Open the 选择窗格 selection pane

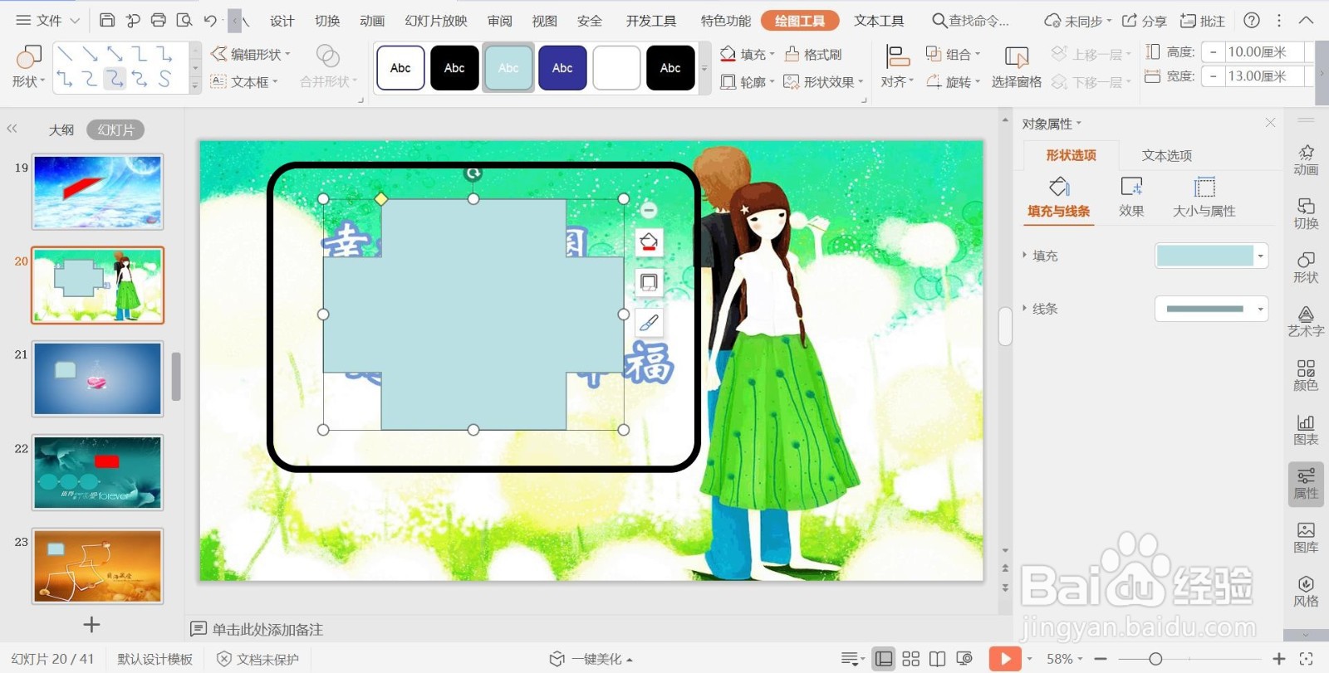point(1016,67)
